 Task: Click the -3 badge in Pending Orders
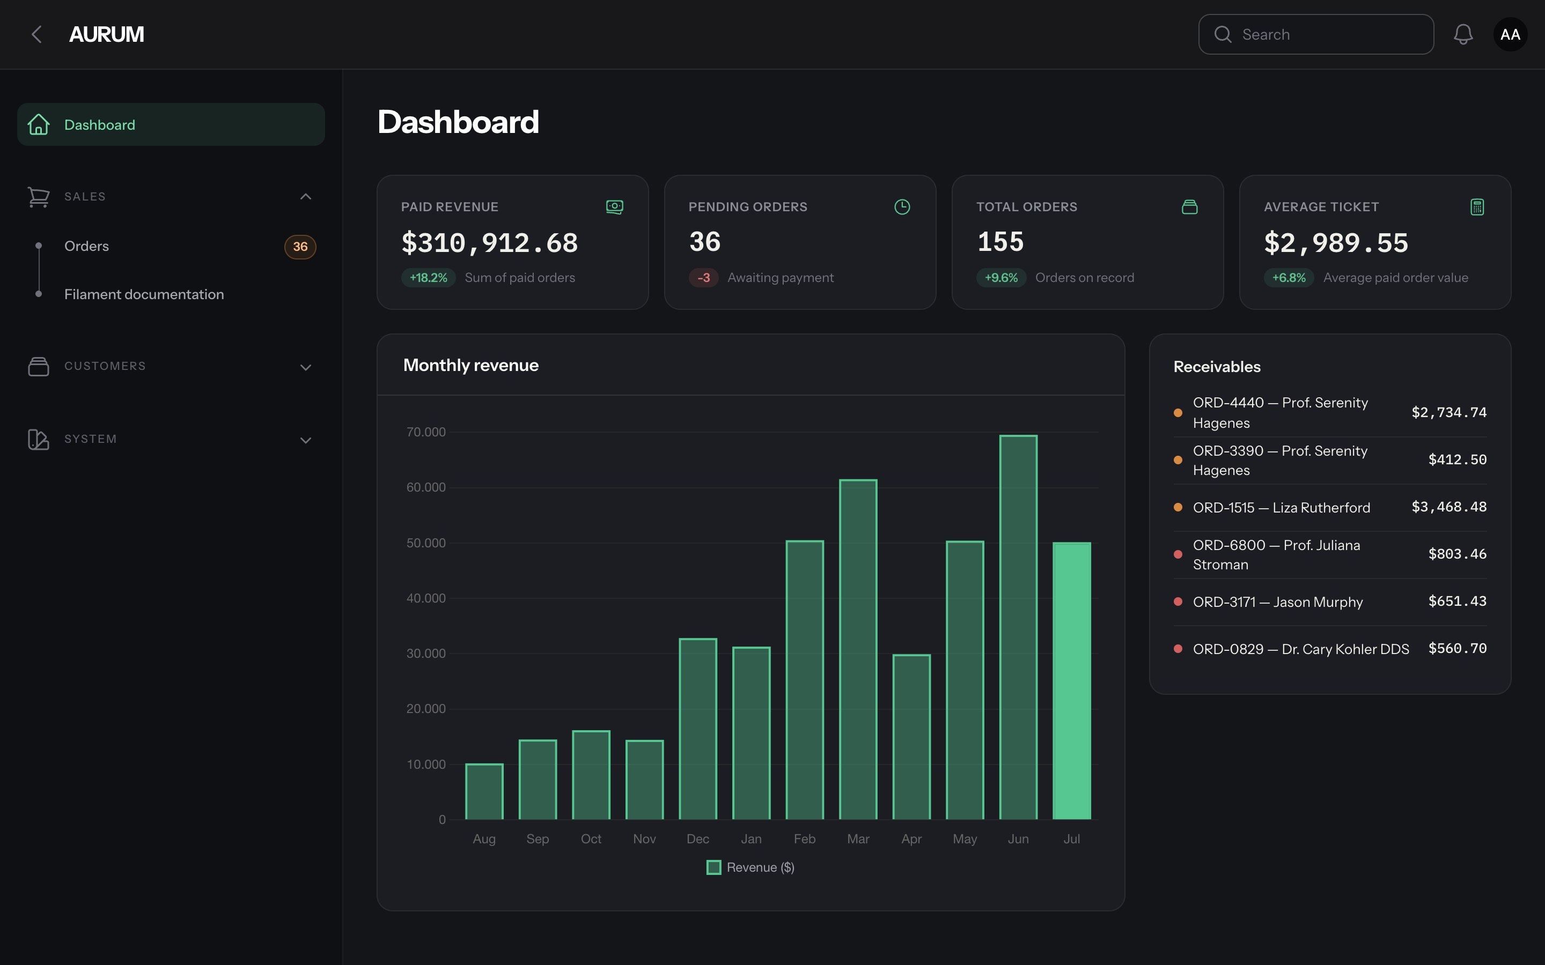tap(703, 278)
